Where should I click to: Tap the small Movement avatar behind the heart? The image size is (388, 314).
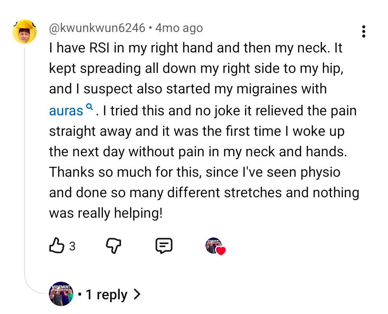click(x=213, y=245)
